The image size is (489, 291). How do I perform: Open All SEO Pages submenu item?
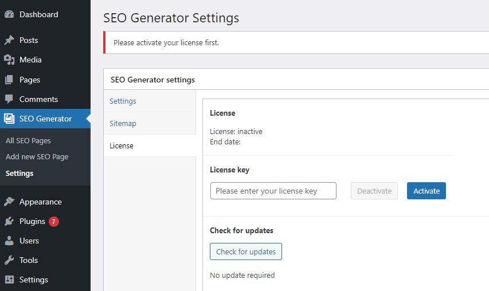(28, 140)
